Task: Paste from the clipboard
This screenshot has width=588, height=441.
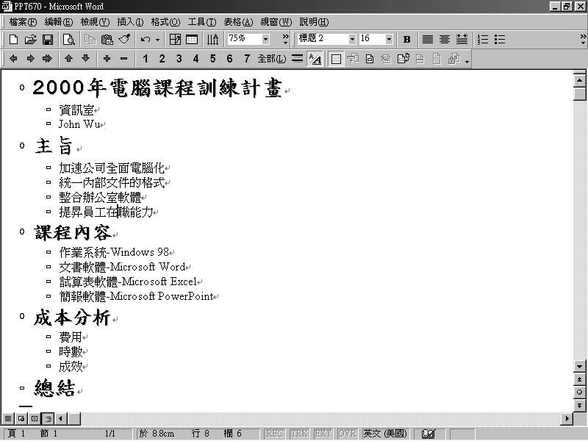Action: [x=107, y=39]
